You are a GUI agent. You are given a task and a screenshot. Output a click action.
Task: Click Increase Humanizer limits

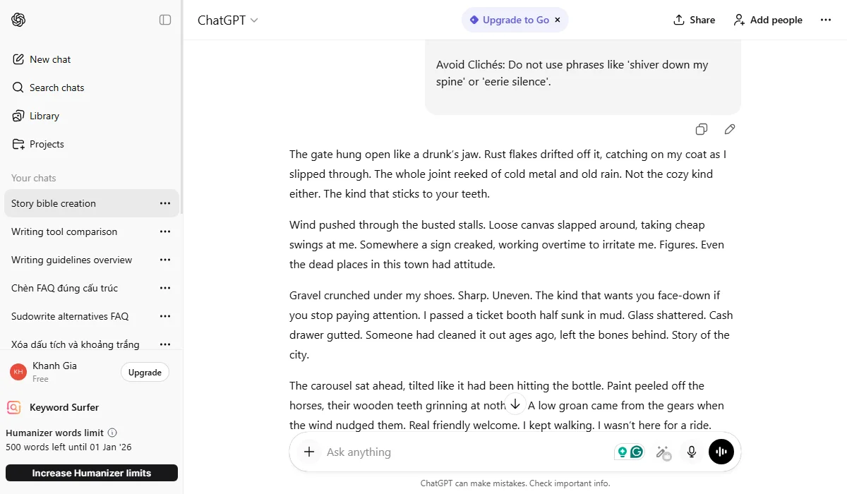(92, 473)
